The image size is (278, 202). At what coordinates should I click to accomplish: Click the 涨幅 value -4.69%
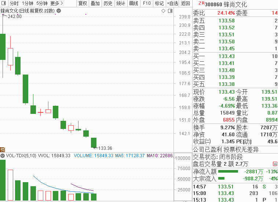(x=227, y=106)
